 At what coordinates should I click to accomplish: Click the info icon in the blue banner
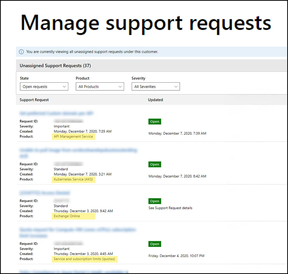pos(21,52)
